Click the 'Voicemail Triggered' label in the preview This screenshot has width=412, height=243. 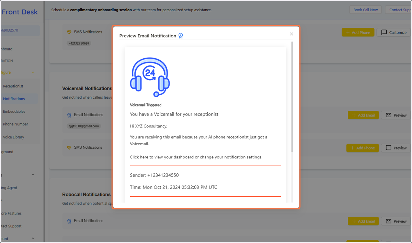146,105
